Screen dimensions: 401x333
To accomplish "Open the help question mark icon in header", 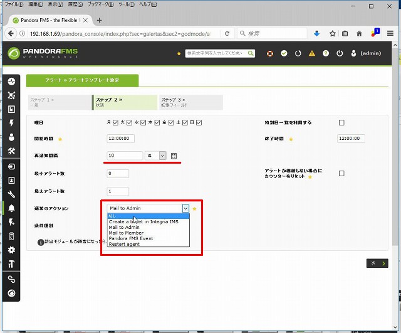I will 326,53.
